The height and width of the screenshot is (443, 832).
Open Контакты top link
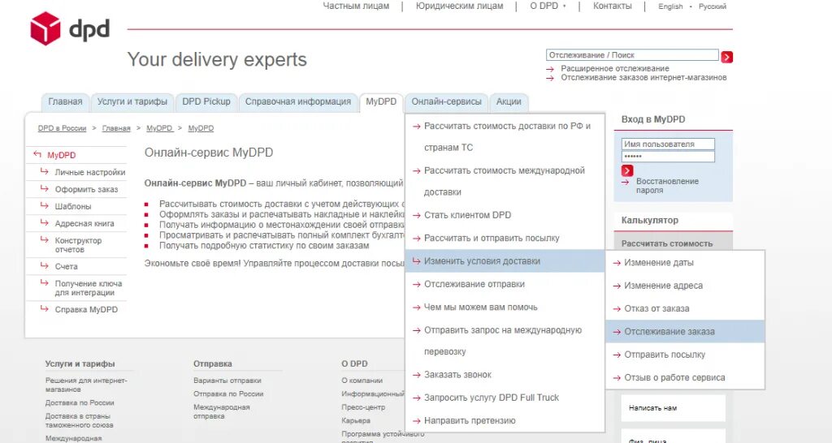[x=613, y=6]
